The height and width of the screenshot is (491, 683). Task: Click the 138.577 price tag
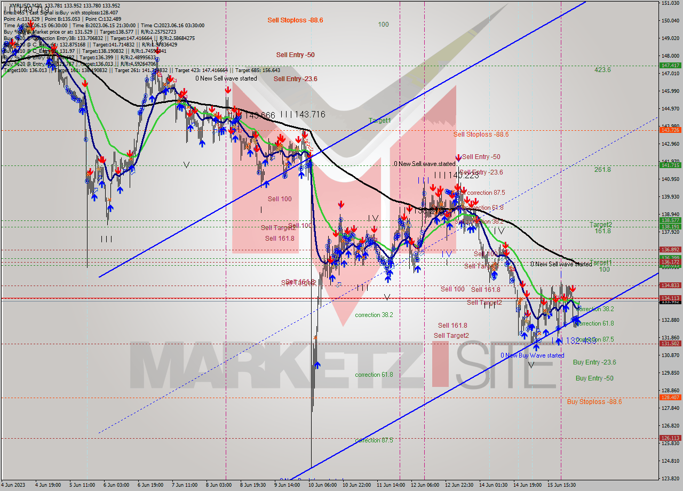670,220
